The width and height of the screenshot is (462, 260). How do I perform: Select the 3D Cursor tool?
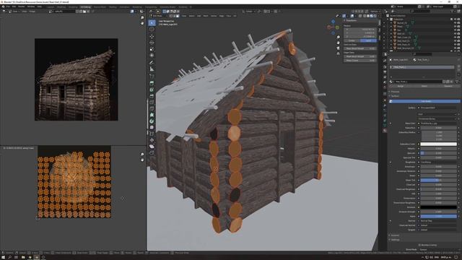[x=152, y=29]
